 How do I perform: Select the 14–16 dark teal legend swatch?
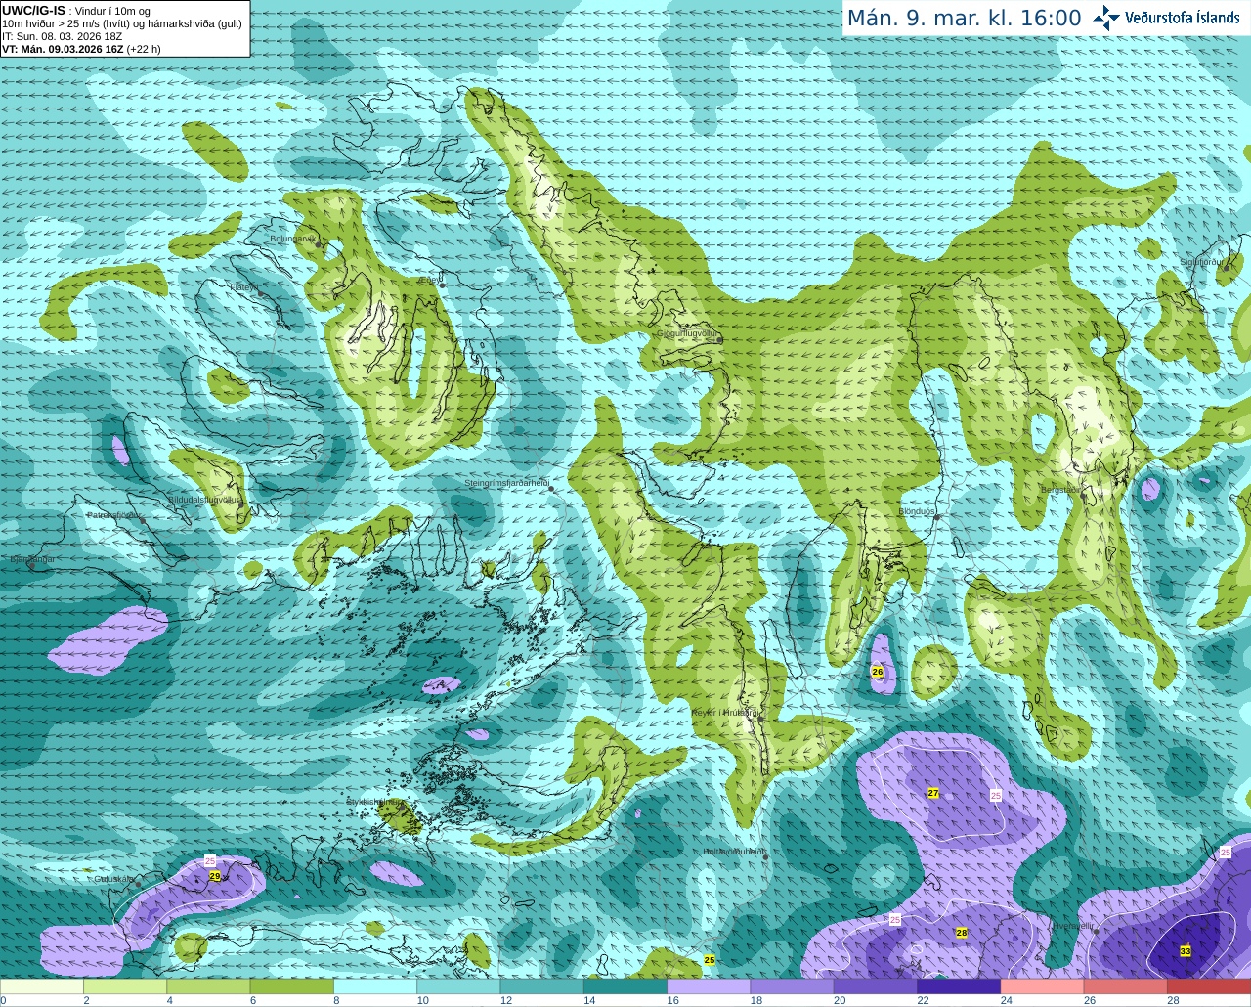coord(625,986)
